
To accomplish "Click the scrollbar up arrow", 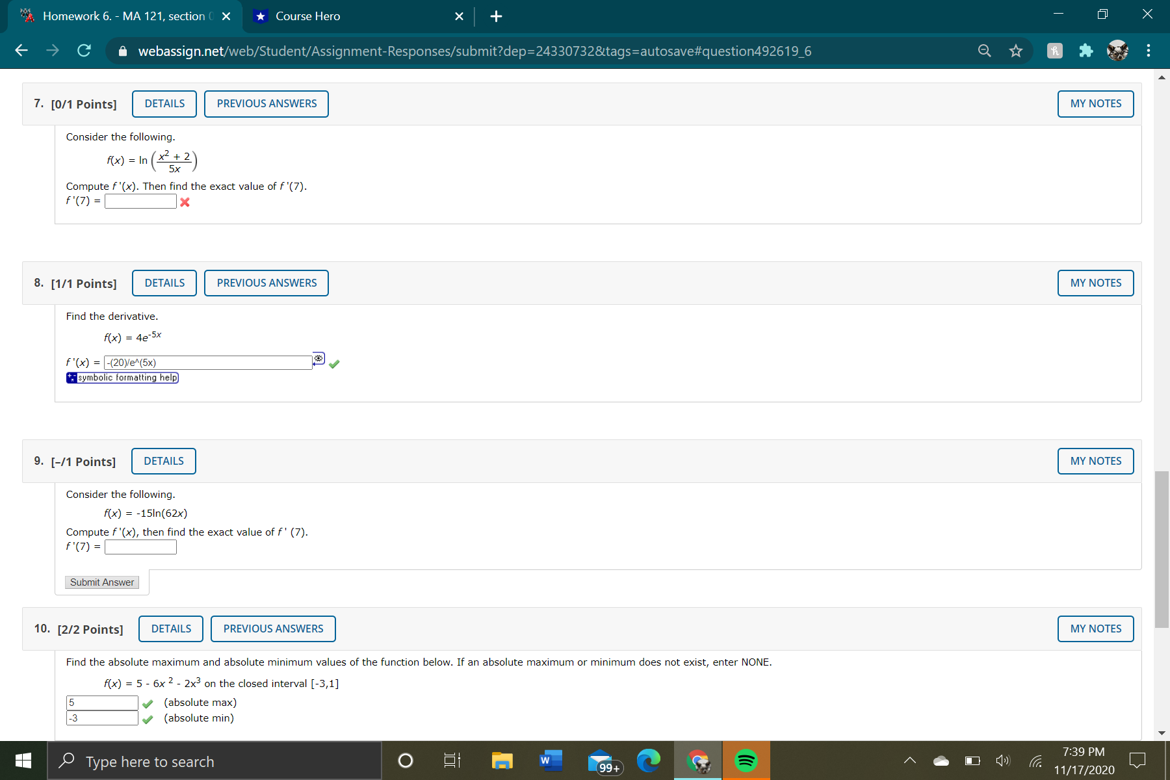I will point(1162,77).
